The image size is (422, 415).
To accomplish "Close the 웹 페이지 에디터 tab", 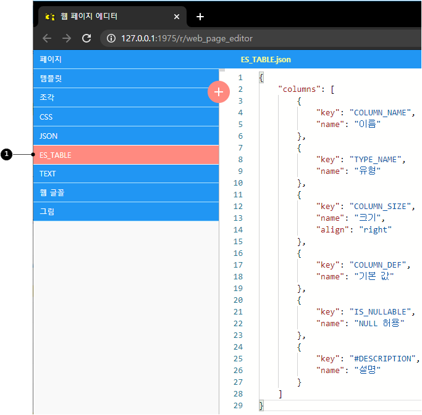I will [x=177, y=17].
